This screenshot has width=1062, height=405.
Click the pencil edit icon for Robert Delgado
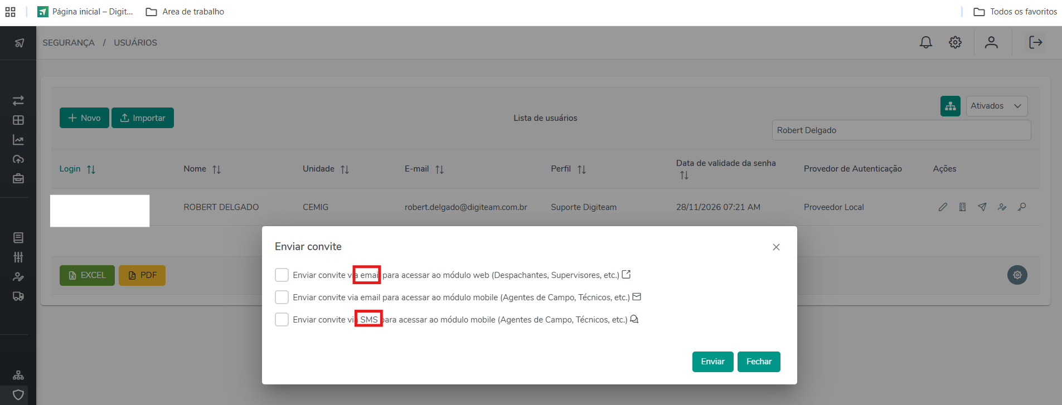pos(943,207)
